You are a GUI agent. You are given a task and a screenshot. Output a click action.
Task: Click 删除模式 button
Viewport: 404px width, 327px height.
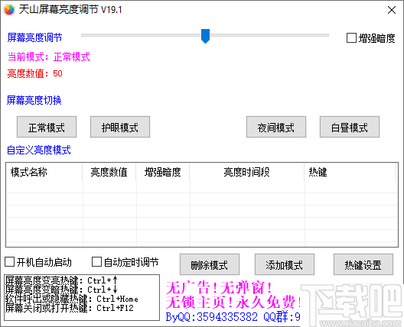coord(210,264)
